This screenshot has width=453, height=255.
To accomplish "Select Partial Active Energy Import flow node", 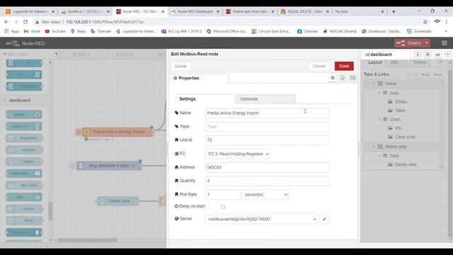I will click(117, 132).
